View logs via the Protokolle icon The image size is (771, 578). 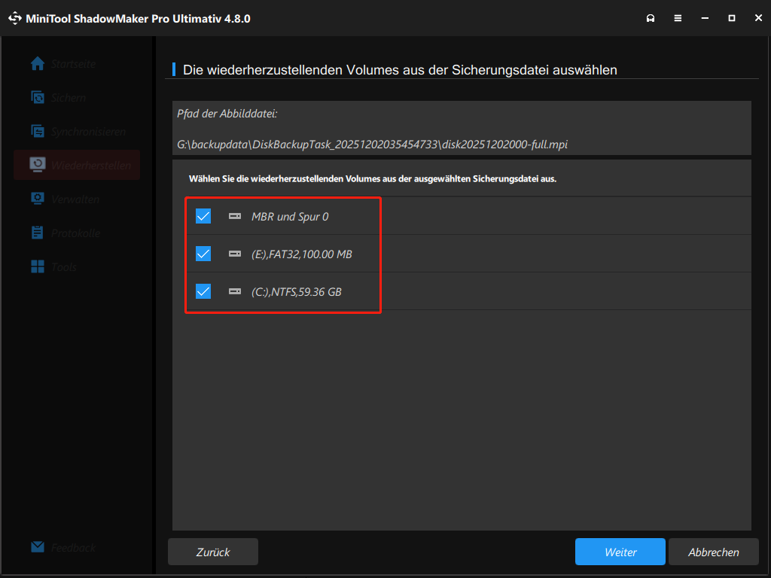pos(38,233)
